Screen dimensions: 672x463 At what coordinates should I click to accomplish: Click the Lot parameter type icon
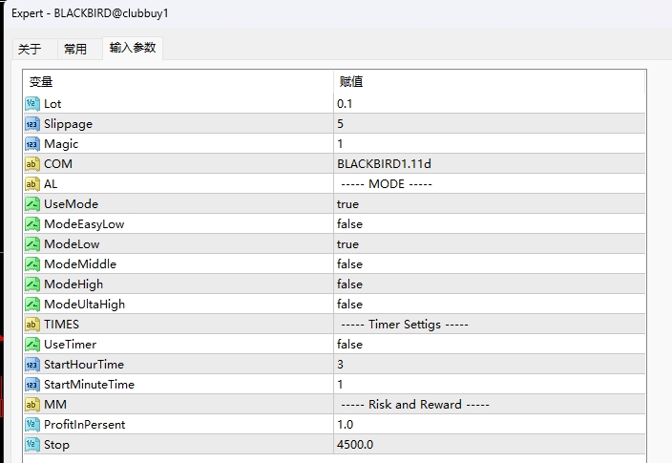click(31, 104)
